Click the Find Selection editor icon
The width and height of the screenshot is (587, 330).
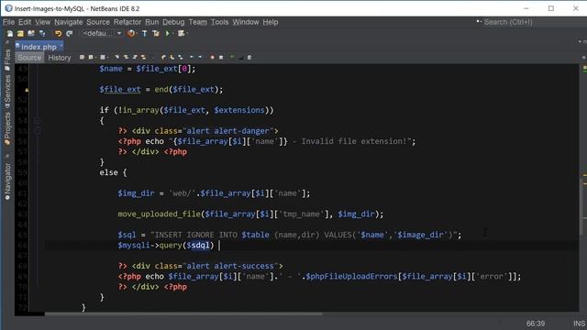point(116,57)
